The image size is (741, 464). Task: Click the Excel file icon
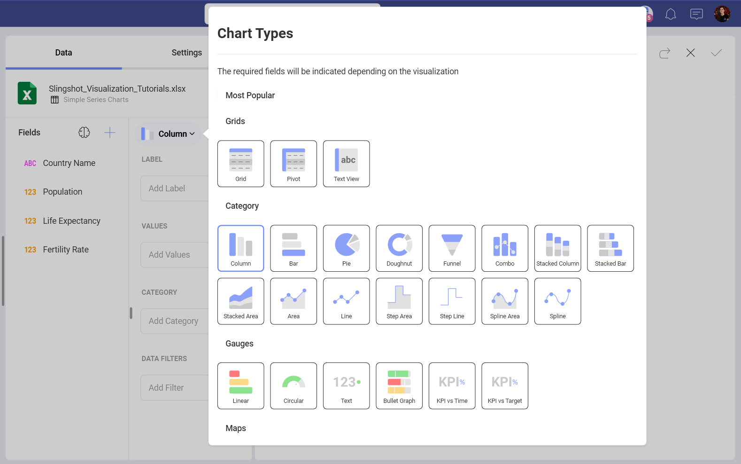(x=27, y=93)
